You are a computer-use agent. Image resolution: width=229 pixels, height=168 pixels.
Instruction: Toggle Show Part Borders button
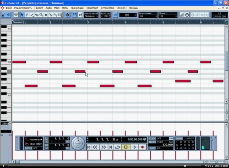(x=75, y=15)
